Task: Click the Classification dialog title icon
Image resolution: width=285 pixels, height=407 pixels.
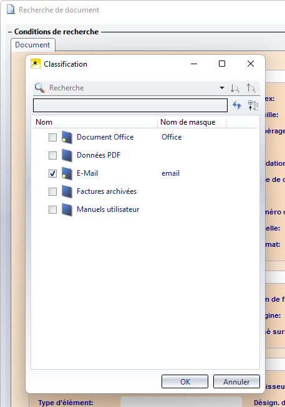Action: point(36,64)
